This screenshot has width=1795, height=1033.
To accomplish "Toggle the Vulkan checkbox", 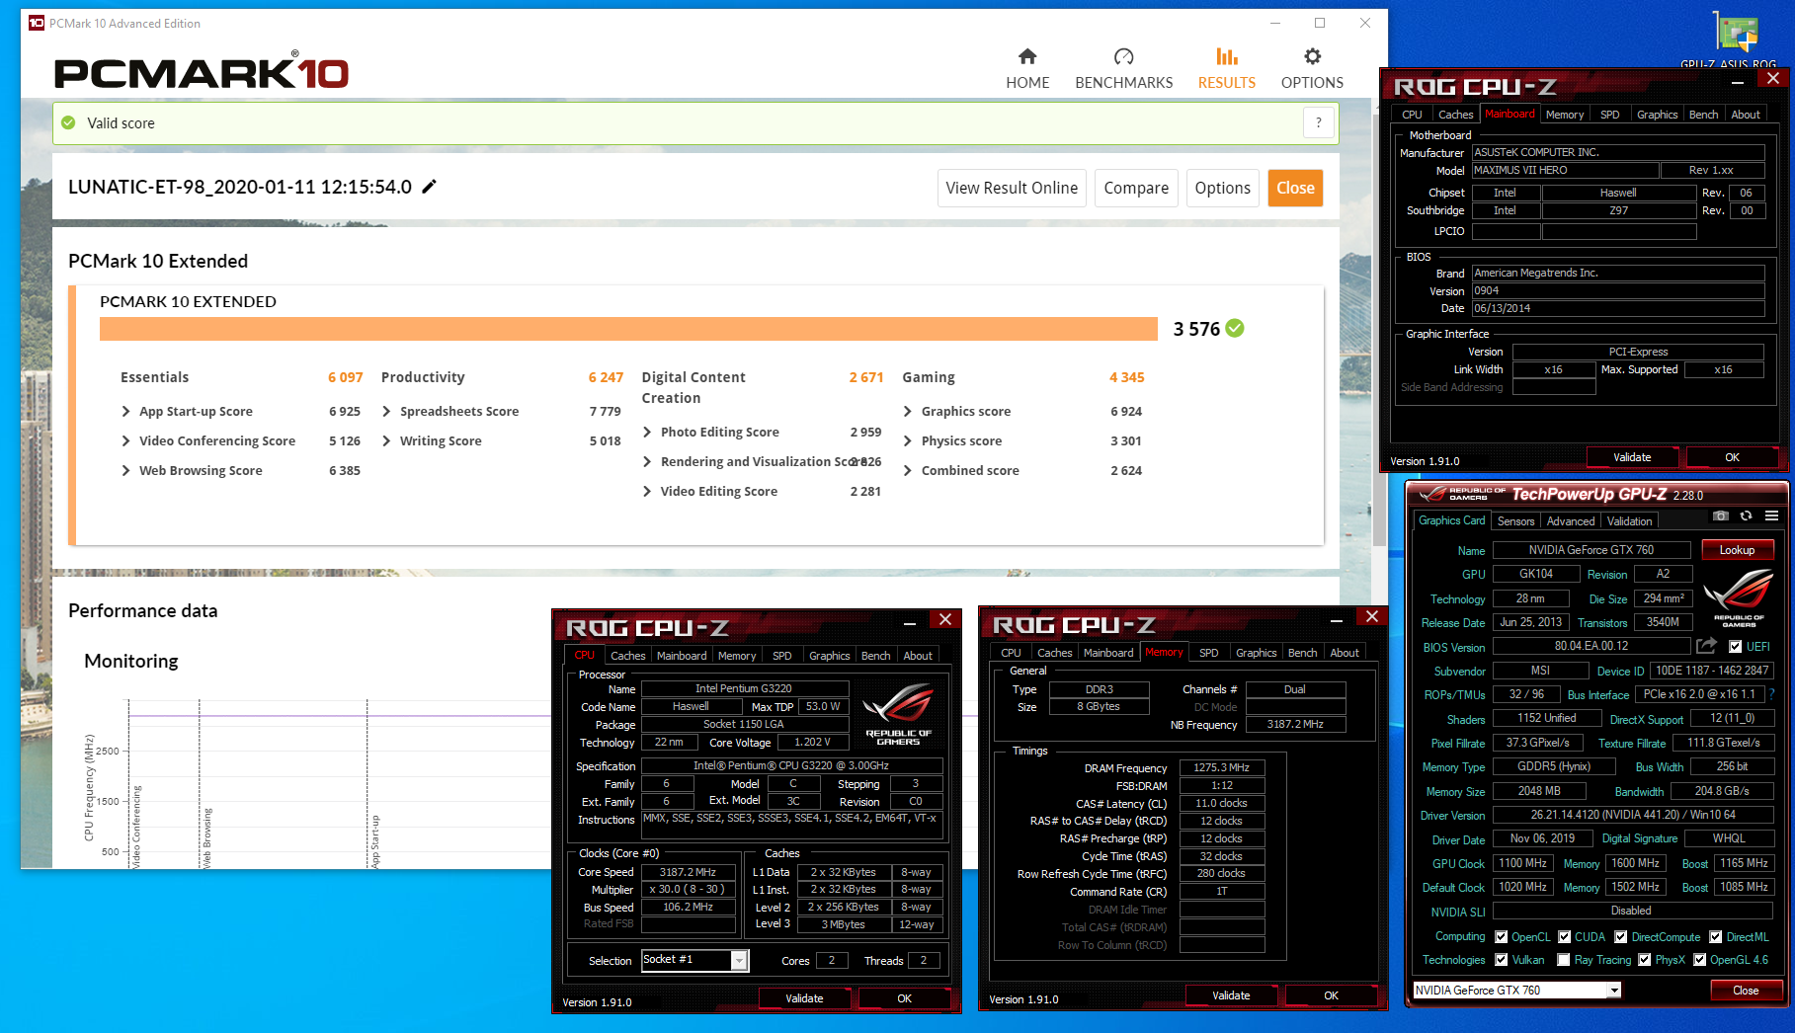I will 1502,960.
